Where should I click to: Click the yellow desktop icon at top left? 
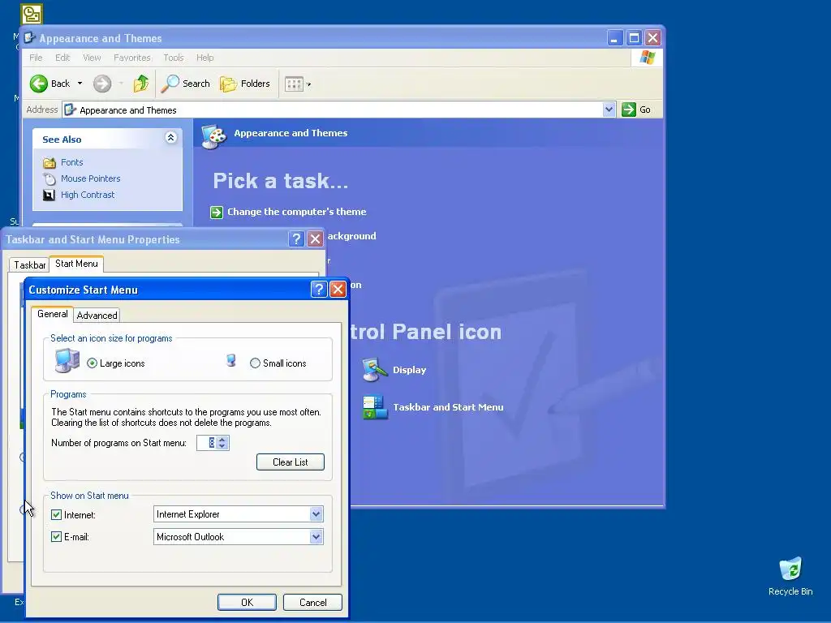pos(32,15)
